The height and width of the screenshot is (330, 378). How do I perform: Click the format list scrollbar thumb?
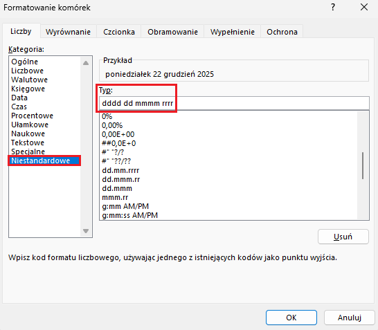pyautogui.click(x=363, y=165)
